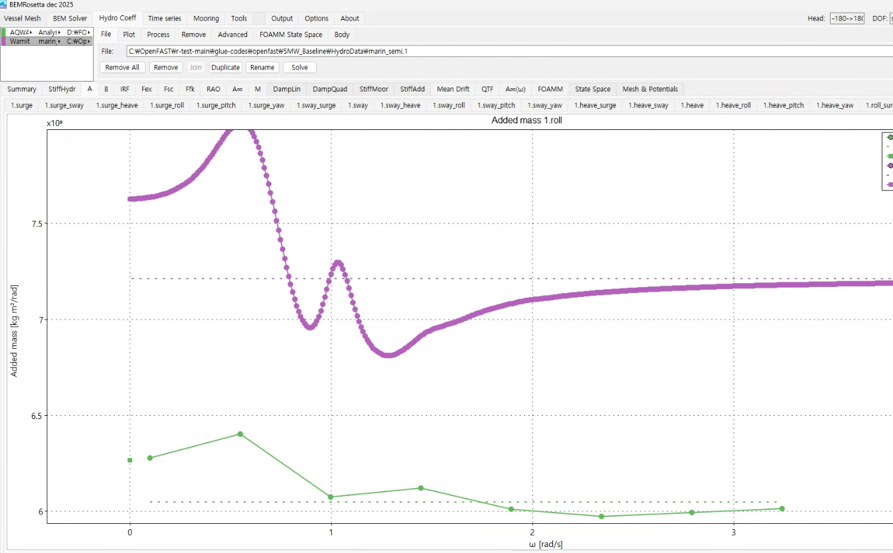Select the 1.surge_heave tab
The width and height of the screenshot is (893, 553).
(x=117, y=105)
